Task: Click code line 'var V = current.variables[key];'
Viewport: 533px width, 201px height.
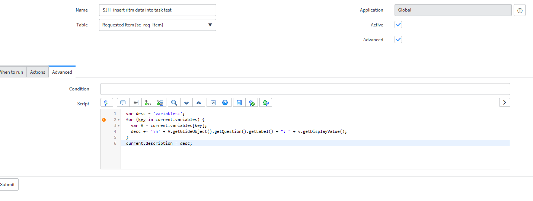Action: tap(169, 125)
